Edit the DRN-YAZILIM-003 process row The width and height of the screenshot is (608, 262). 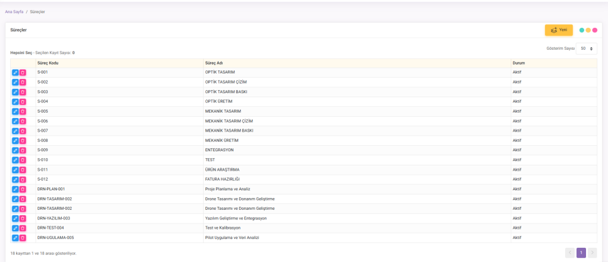pyautogui.click(x=15, y=218)
